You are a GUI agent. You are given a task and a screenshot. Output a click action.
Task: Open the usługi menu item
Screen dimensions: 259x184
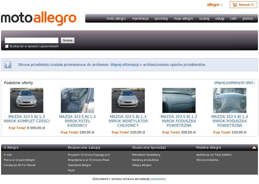tap(220, 18)
